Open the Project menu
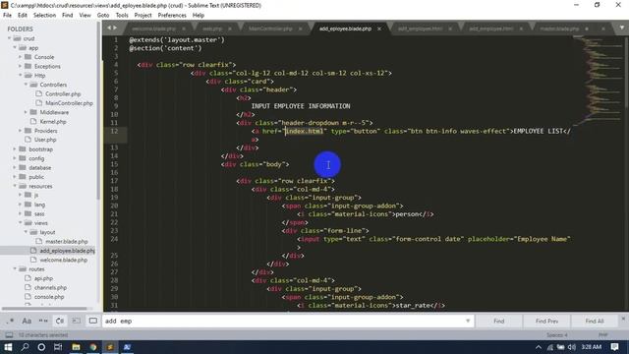629x354 pixels. [143, 16]
